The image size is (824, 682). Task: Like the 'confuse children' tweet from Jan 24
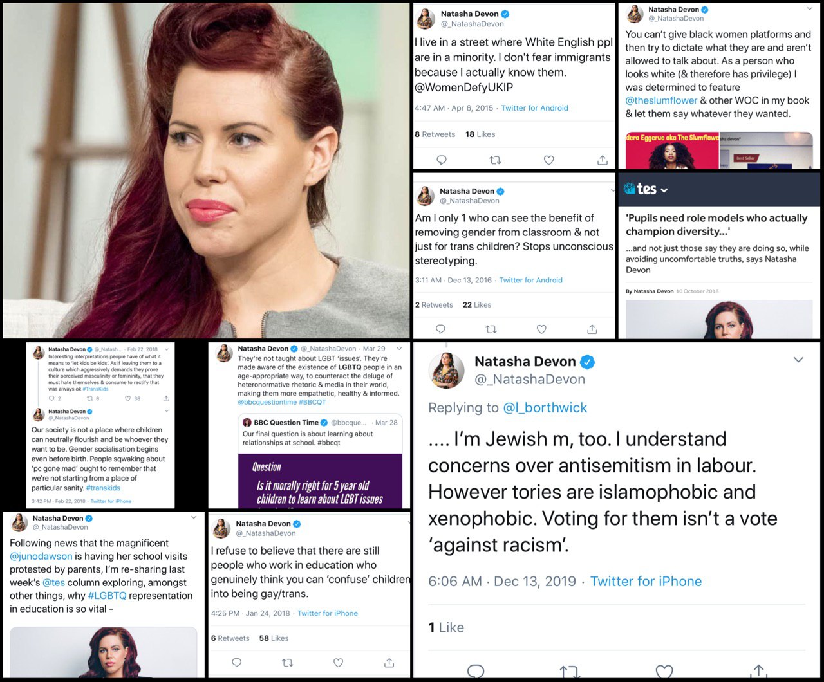338,662
